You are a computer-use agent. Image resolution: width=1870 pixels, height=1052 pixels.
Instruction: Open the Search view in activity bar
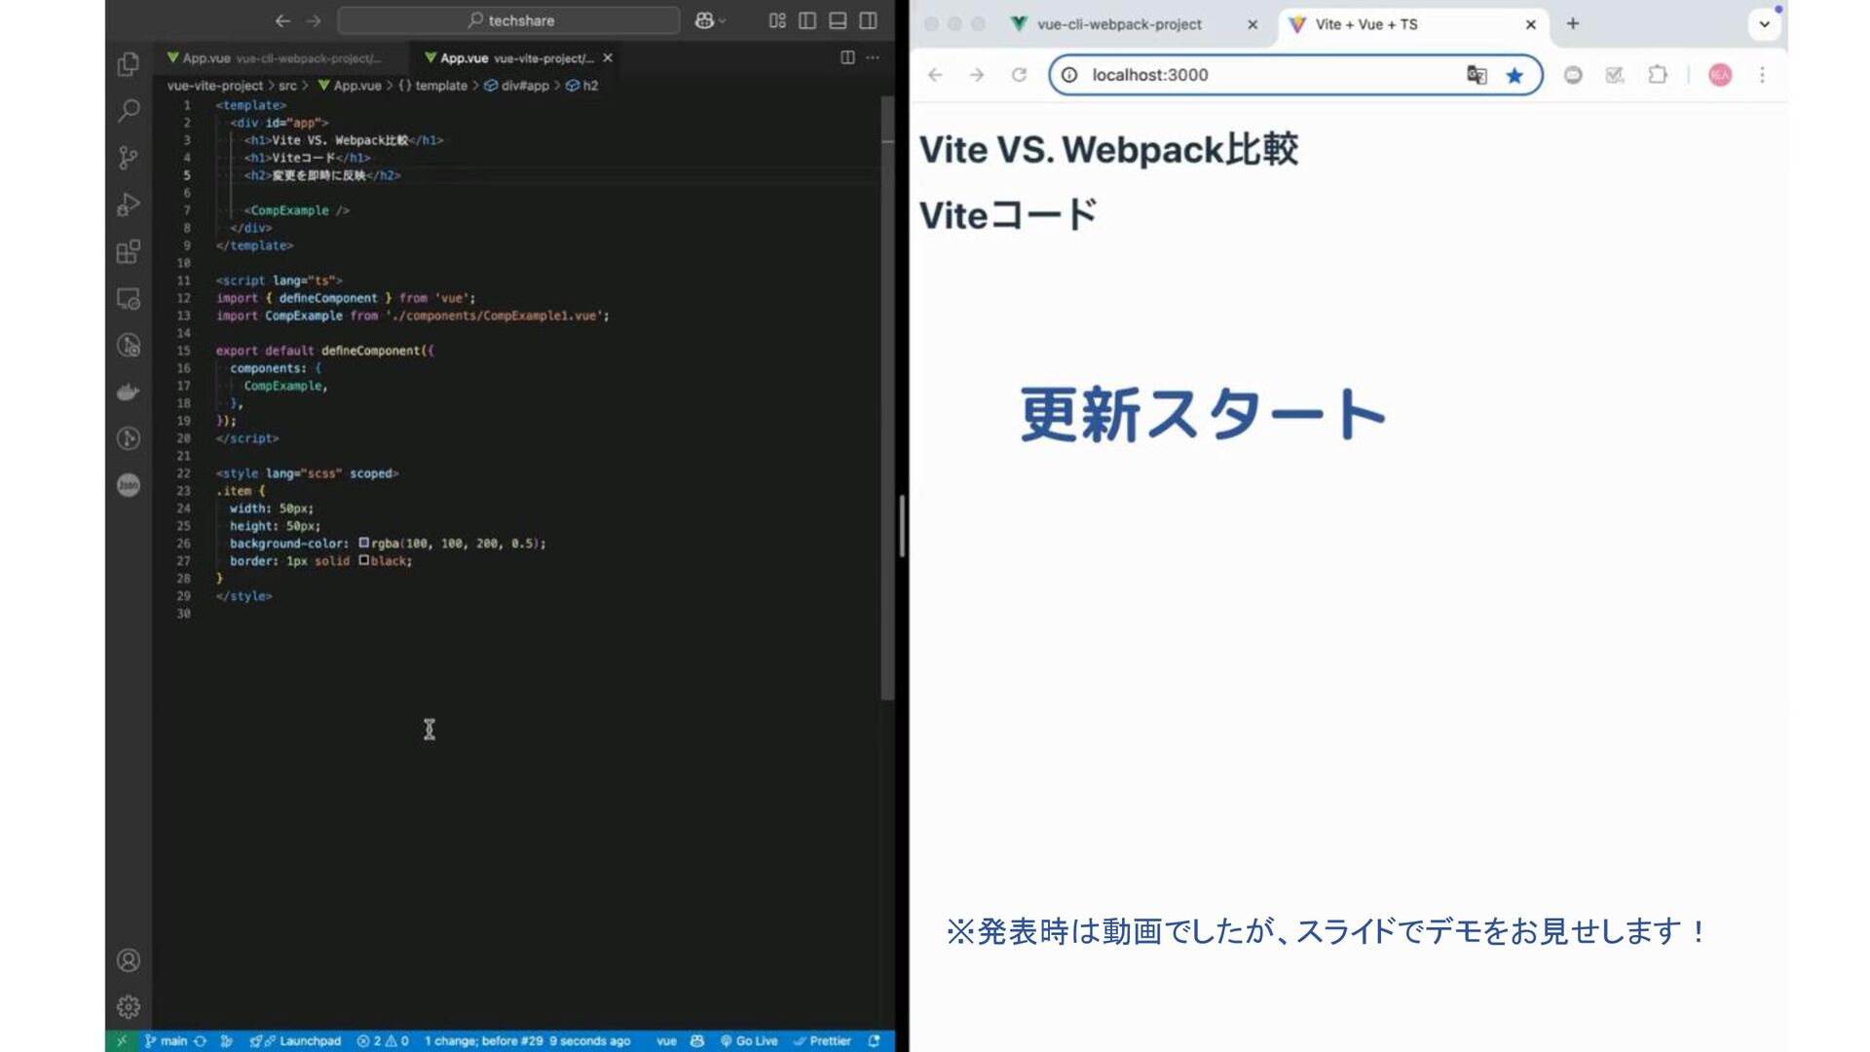(129, 111)
